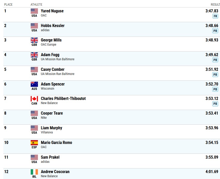Open Hobbs Kessler athlete name link
220x179 pixels.
click(x=53, y=26)
